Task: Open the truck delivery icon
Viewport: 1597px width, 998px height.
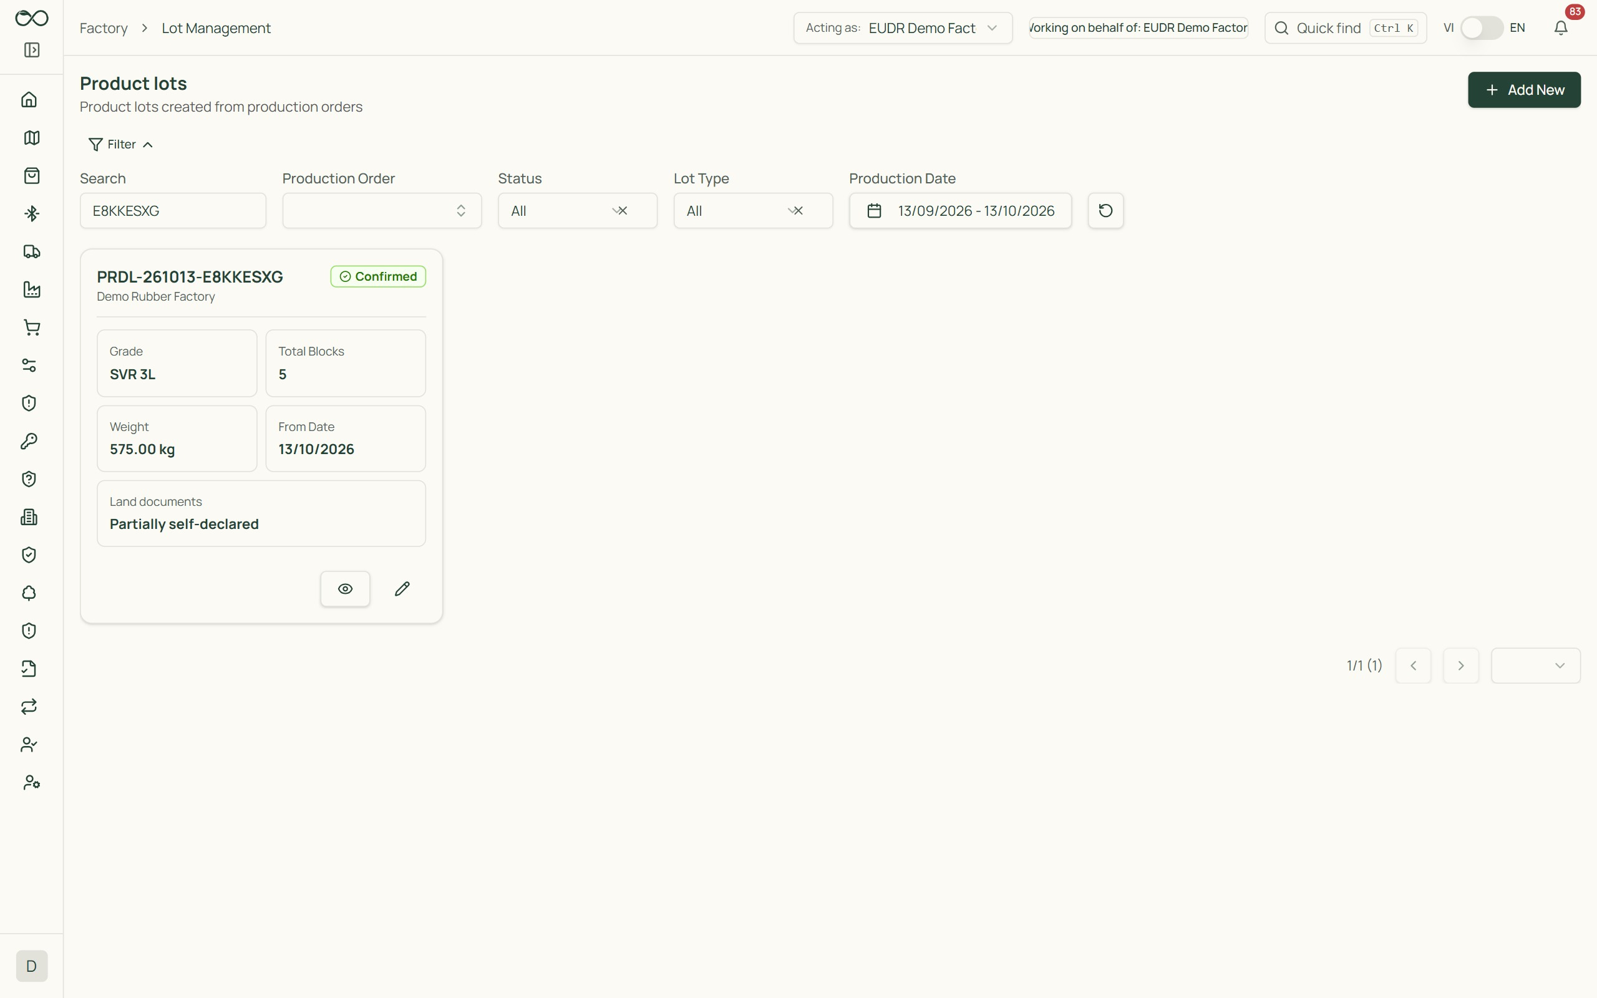Action: click(x=31, y=251)
